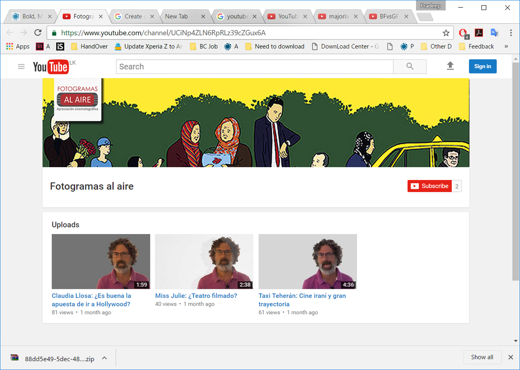This screenshot has height=370, width=520.
Task: Open the Google Translate extension
Action: click(x=494, y=33)
